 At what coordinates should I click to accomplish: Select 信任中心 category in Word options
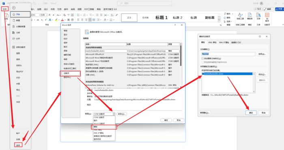67,77
